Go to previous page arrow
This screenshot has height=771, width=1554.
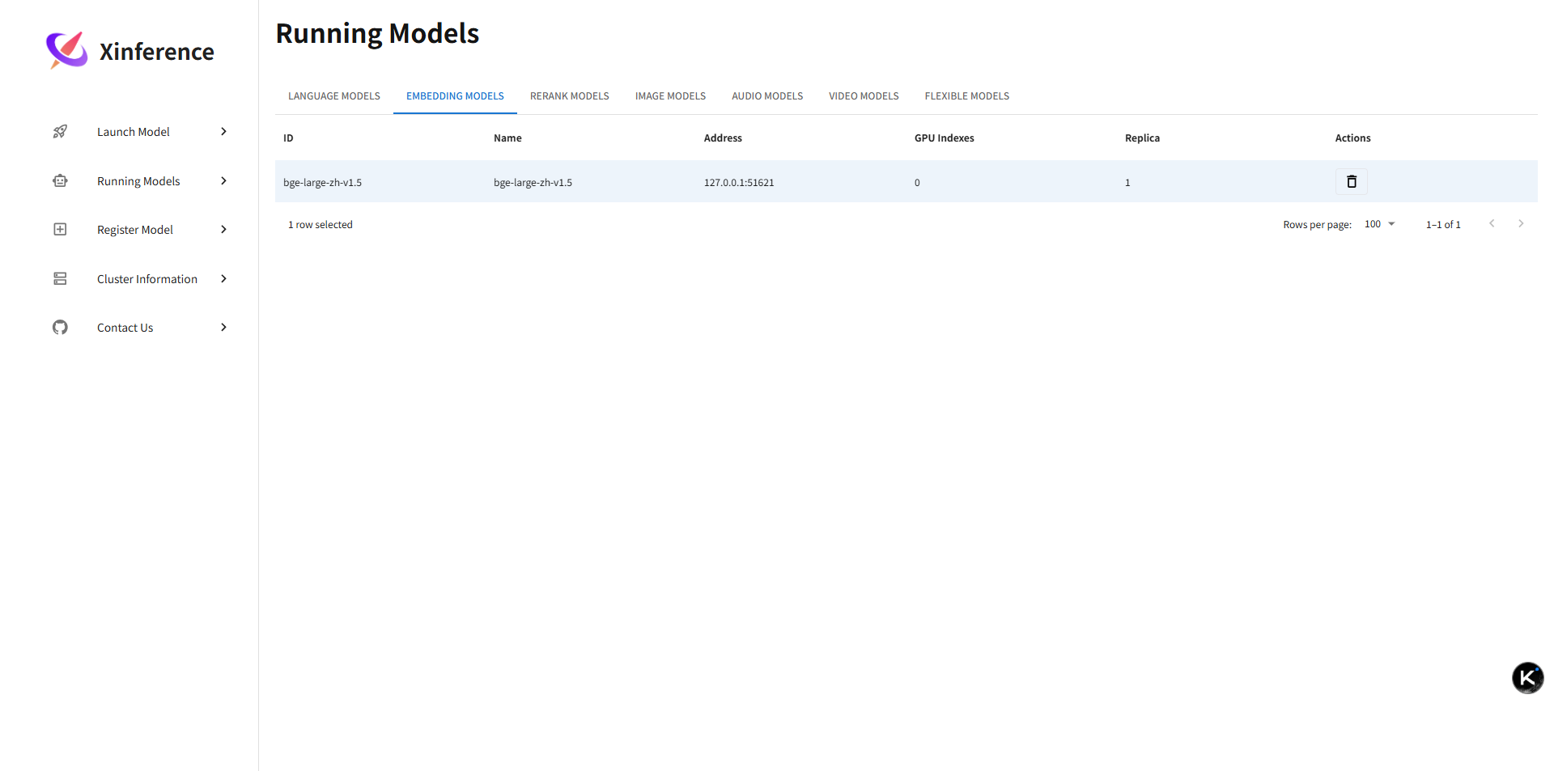[x=1492, y=224]
